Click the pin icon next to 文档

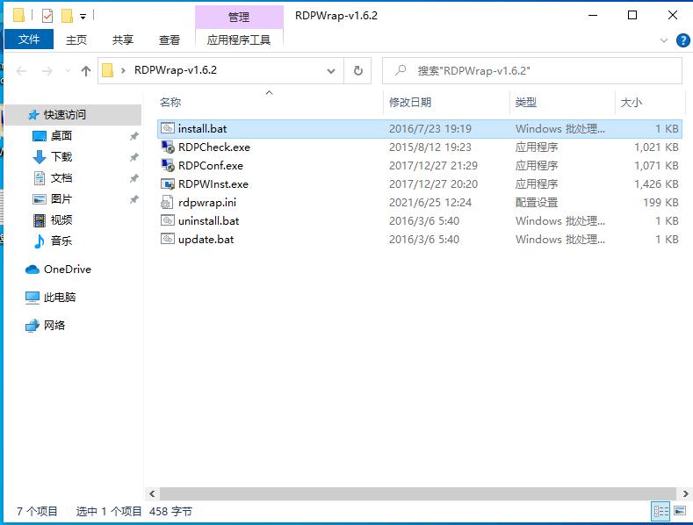(134, 178)
